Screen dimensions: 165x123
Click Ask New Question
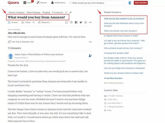pyautogui.click(x=113, y=78)
